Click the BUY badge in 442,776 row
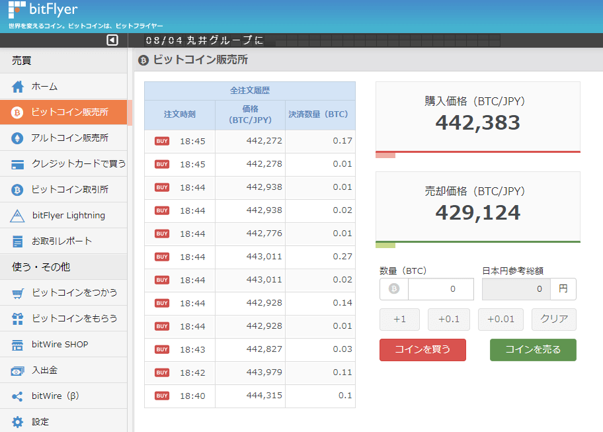This screenshot has width=603, height=432. (x=162, y=234)
